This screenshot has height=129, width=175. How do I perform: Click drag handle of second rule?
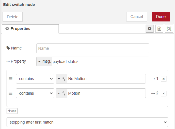[11, 93]
